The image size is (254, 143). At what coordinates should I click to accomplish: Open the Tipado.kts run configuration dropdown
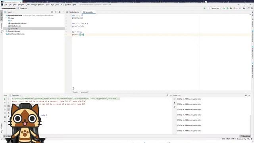coord(215,8)
